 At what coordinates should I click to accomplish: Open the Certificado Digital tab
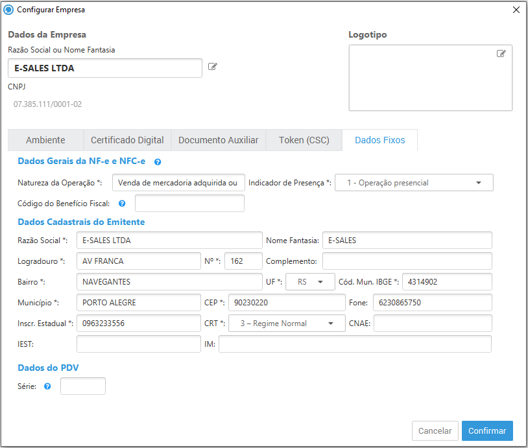(x=127, y=140)
